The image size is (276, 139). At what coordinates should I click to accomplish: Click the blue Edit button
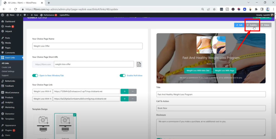[239, 25]
